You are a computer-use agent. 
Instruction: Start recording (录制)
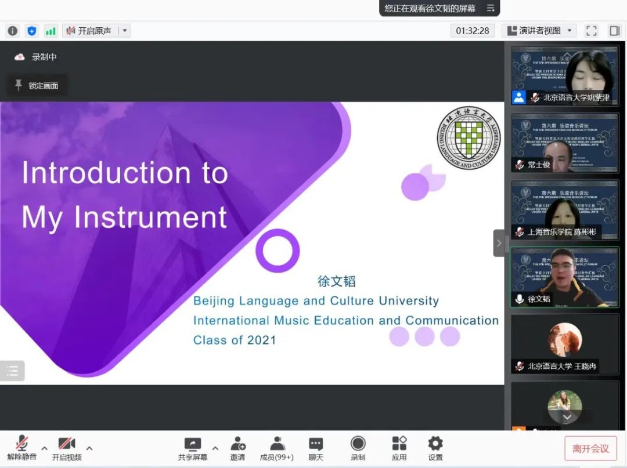pyautogui.click(x=358, y=448)
